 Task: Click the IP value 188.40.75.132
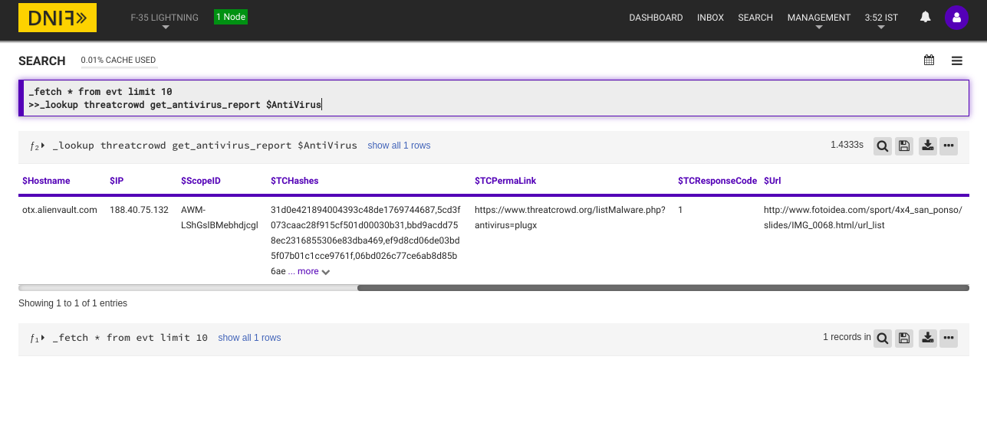(139, 210)
